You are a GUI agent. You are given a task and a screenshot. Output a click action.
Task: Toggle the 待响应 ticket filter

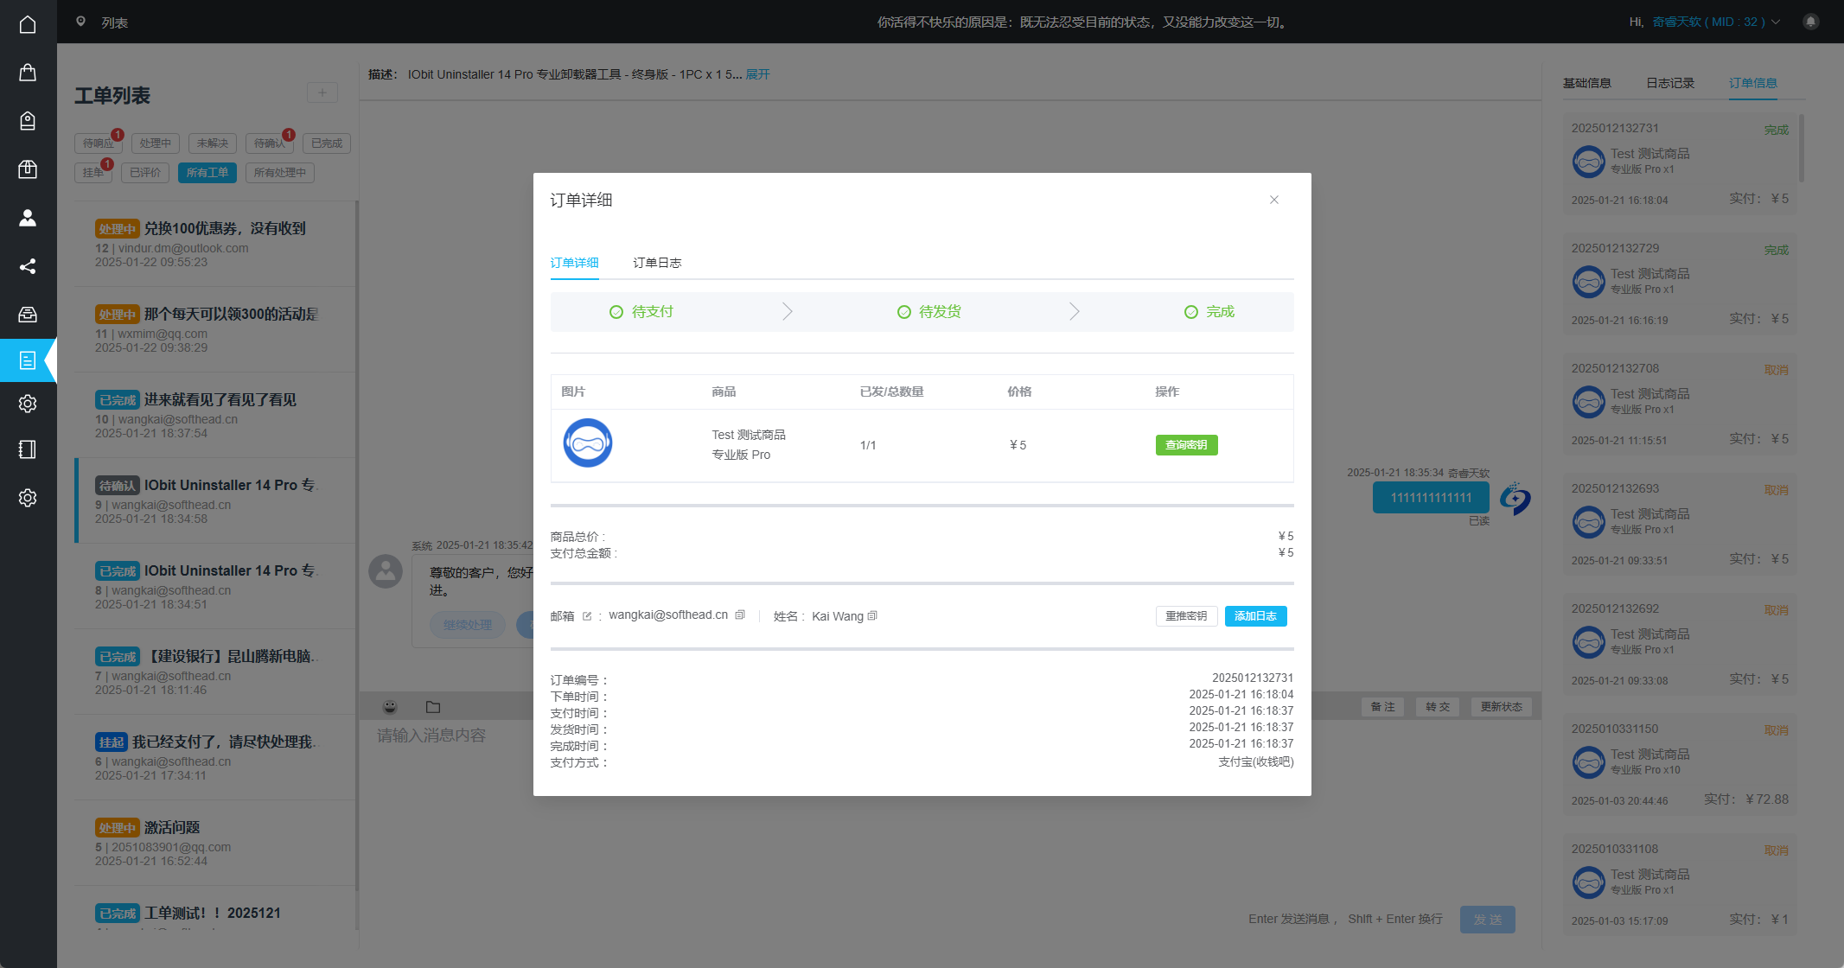[x=98, y=143]
